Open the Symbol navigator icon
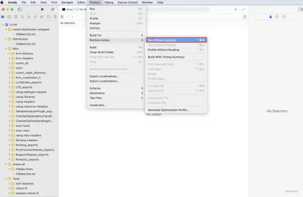Viewport: 303px width, 197px height. click(16, 17)
